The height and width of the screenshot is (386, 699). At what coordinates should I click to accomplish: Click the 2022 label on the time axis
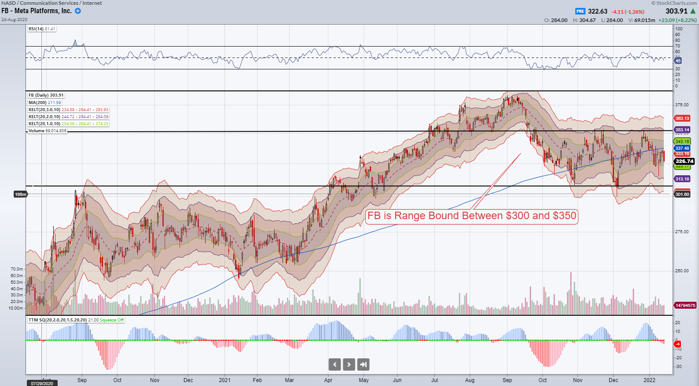tap(649, 380)
